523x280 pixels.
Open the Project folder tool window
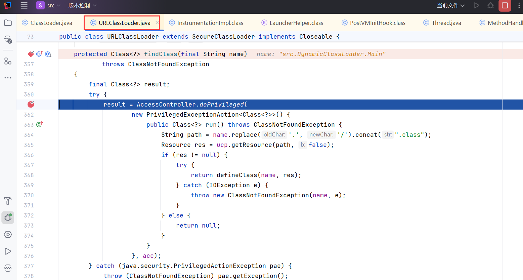pos(8,23)
